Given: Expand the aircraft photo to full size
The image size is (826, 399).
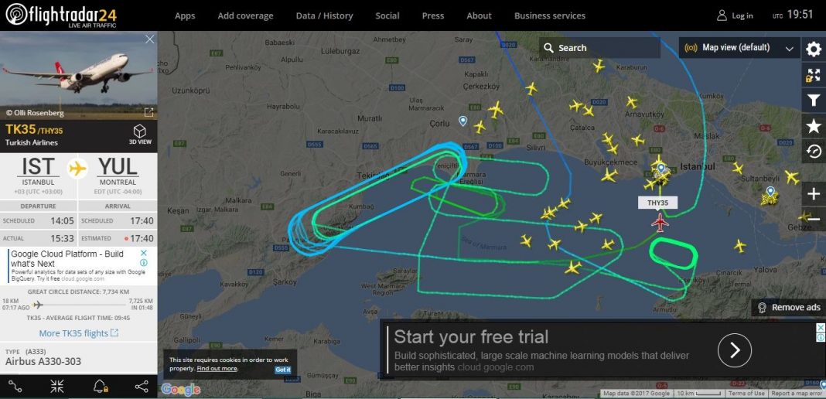Looking at the screenshot, I should [x=149, y=111].
